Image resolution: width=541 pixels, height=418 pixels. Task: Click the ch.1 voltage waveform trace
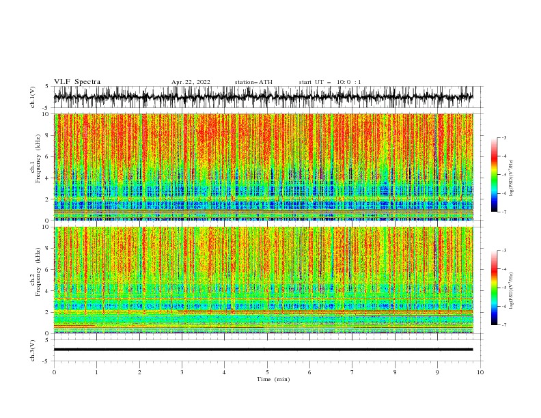click(263, 96)
